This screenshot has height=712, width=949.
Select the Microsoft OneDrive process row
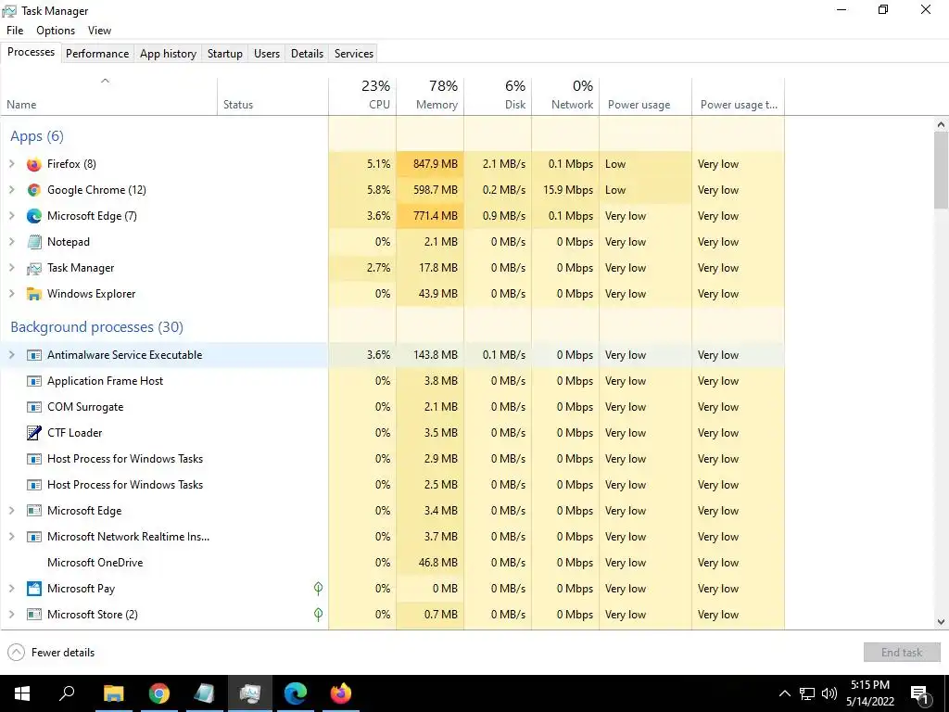click(392, 563)
